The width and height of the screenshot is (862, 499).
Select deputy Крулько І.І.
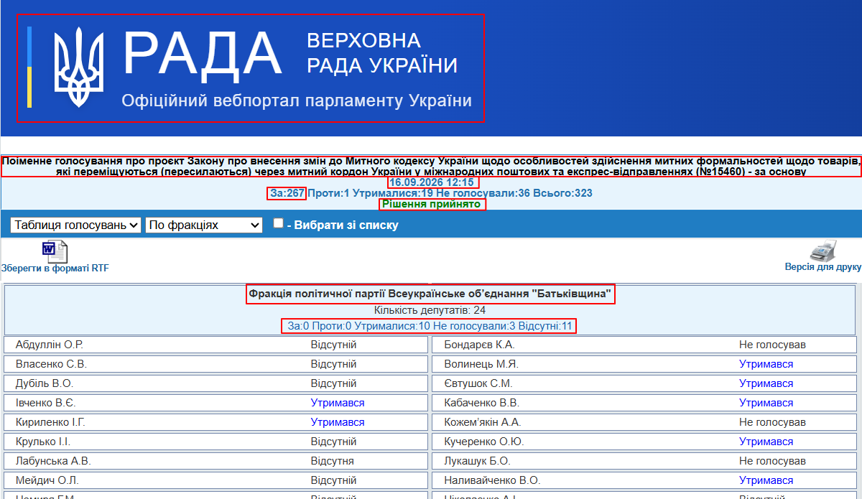pos(43,442)
